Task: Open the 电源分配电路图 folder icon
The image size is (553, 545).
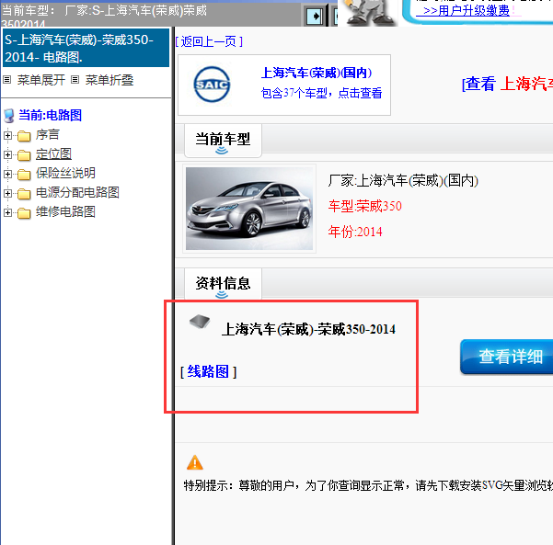Action: [x=24, y=194]
